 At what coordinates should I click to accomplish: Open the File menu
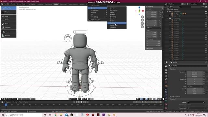(x=5, y=4)
